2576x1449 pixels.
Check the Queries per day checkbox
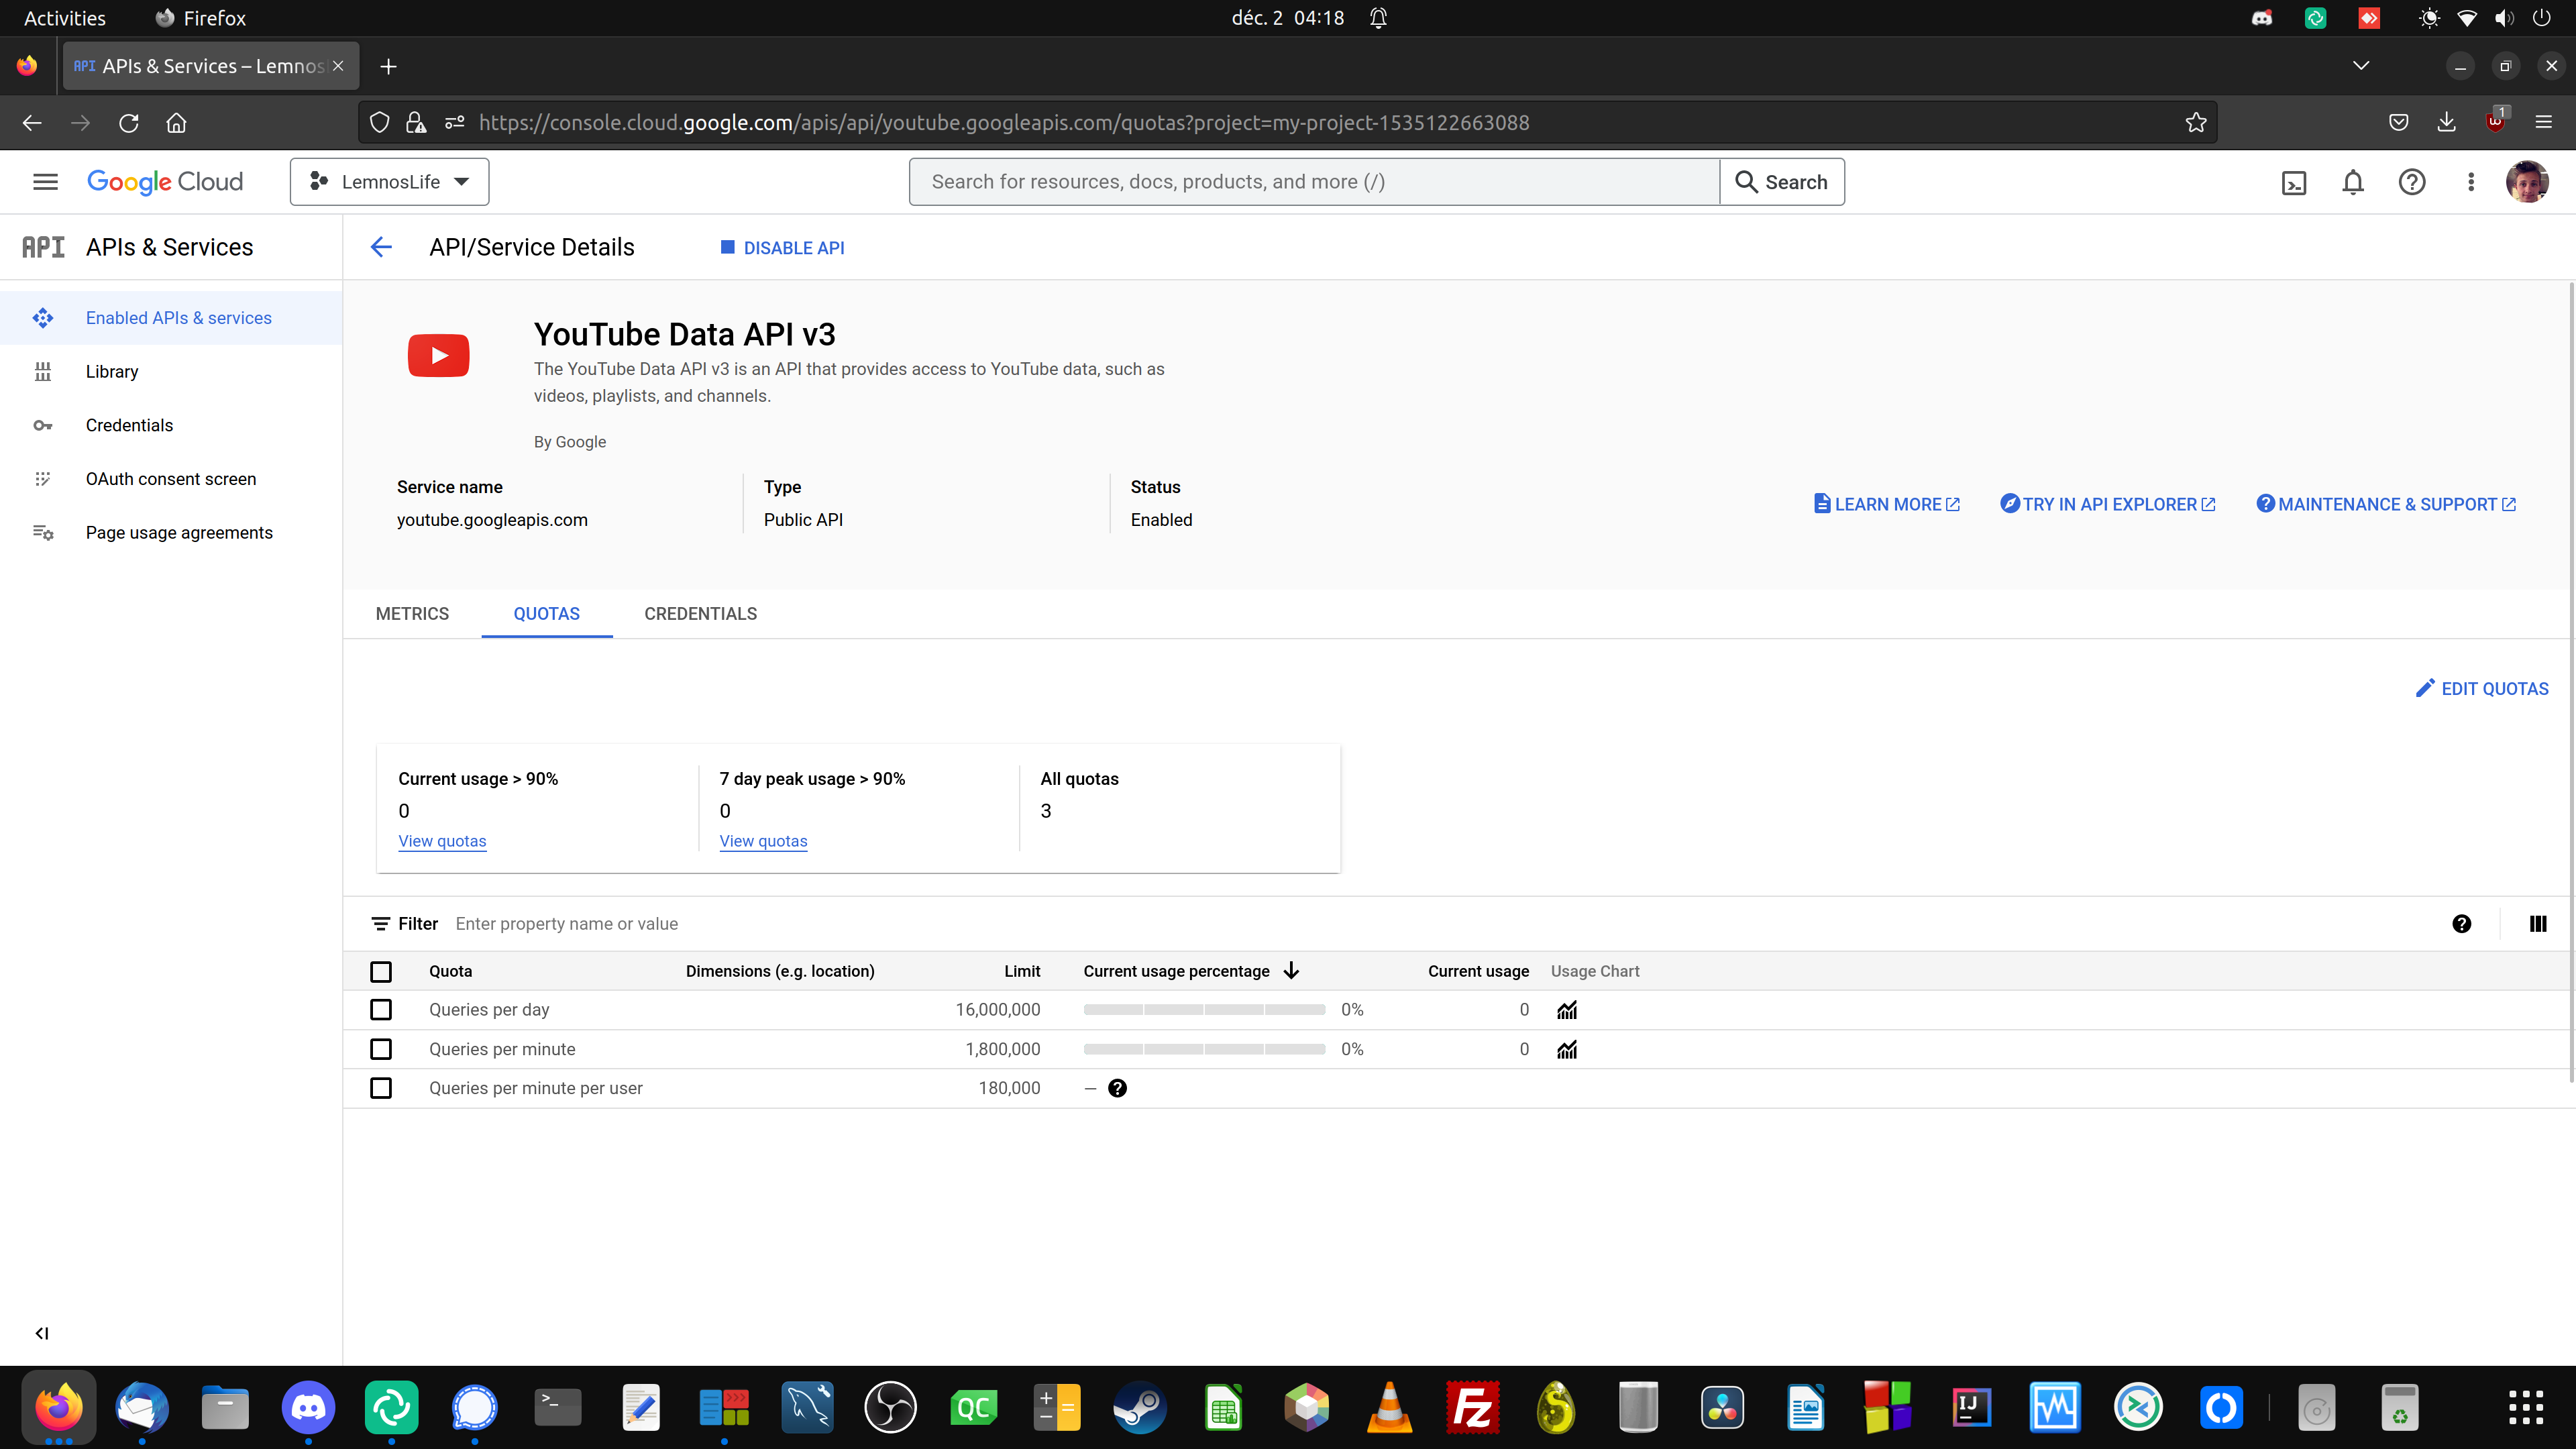[381, 1010]
